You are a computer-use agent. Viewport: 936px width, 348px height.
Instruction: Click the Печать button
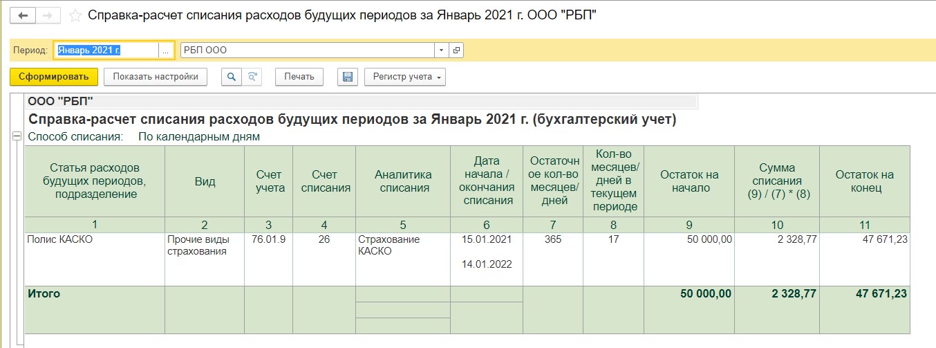[299, 77]
